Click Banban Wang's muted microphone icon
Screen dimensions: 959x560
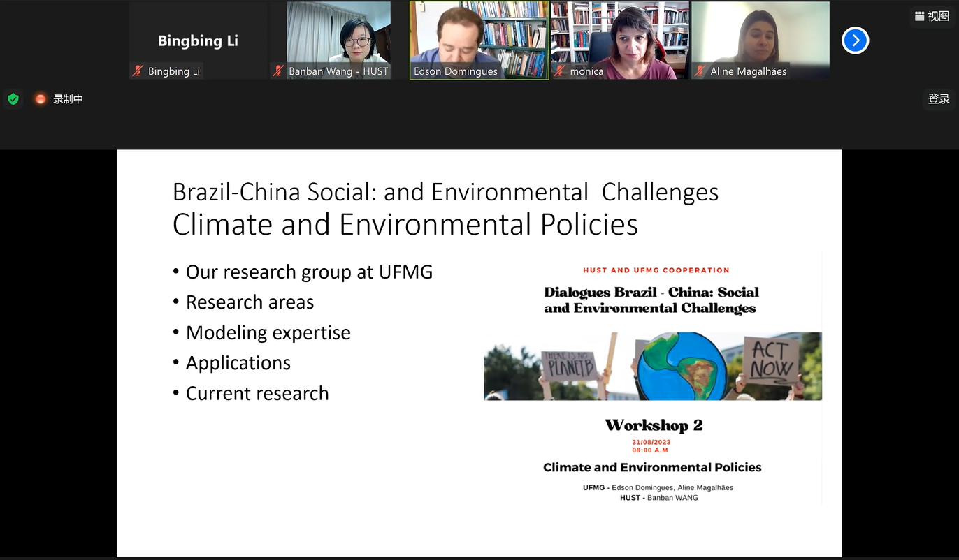[278, 71]
